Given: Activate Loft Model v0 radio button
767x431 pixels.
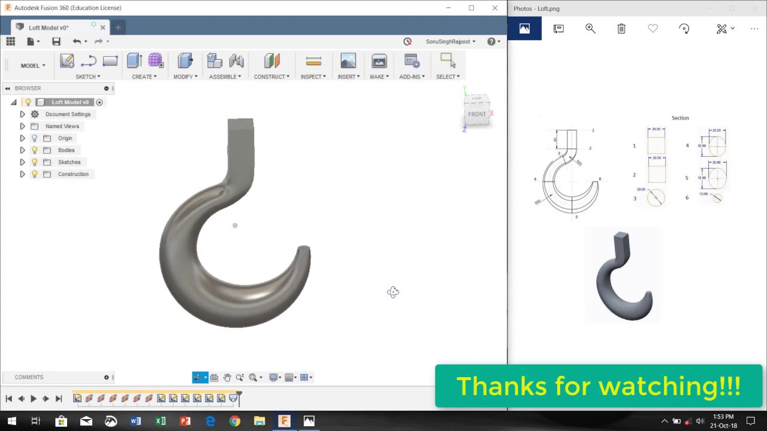Looking at the screenshot, I should click(99, 102).
